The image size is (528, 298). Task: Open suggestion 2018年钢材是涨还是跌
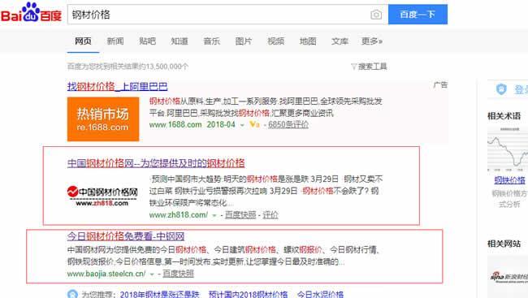[x=159, y=294]
